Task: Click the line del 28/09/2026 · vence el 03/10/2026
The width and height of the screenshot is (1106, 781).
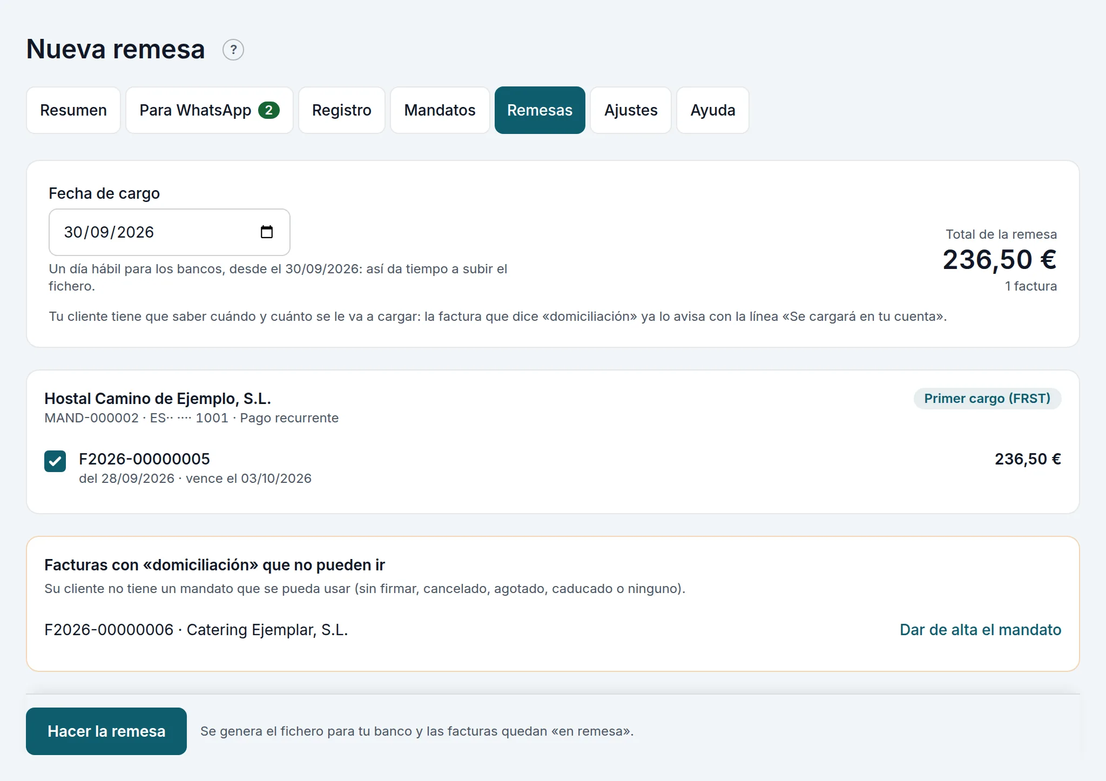Action: pos(195,479)
